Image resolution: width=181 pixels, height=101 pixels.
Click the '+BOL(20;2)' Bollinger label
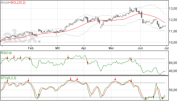(x=17, y=3)
